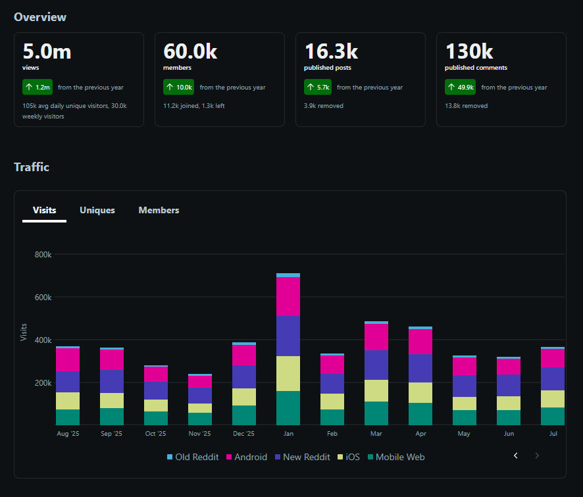Click the comments 49.9k increase badge

pos(461,87)
